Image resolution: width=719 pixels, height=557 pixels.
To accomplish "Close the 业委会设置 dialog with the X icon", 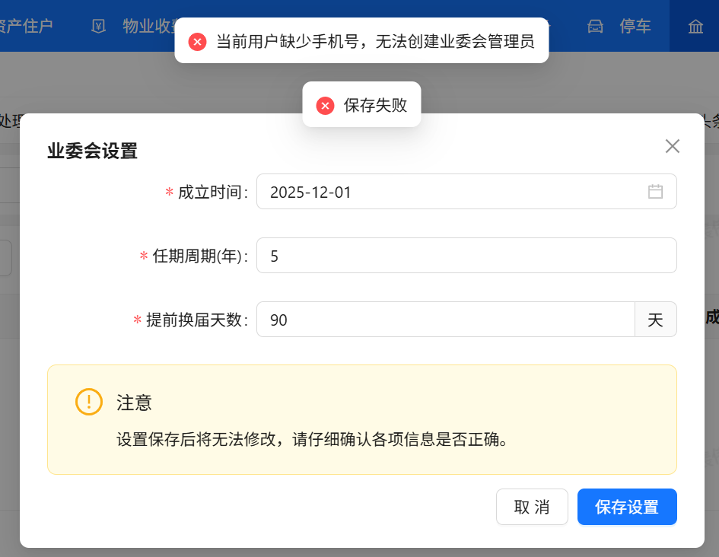I will pos(672,146).
